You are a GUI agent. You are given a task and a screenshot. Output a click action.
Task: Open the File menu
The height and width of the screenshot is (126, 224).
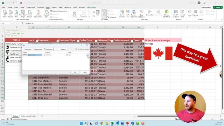3,7
